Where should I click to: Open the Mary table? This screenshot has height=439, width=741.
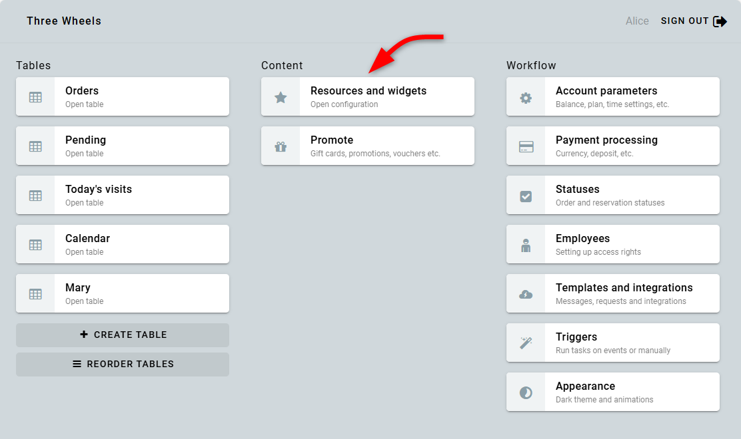[x=123, y=293]
